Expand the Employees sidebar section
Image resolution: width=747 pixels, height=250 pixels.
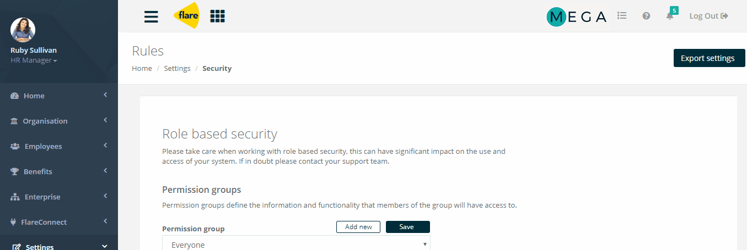[59, 146]
